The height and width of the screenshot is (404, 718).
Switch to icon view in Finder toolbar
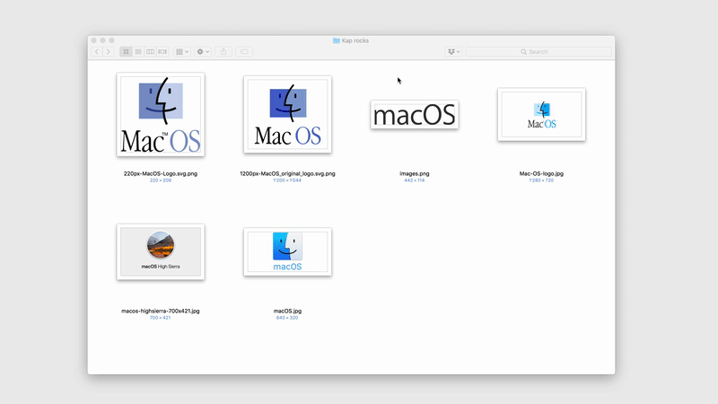(126, 52)
